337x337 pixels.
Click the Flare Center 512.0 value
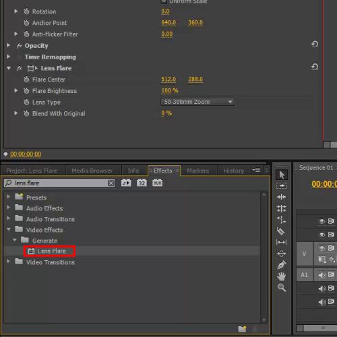click(x=168, y=79)
